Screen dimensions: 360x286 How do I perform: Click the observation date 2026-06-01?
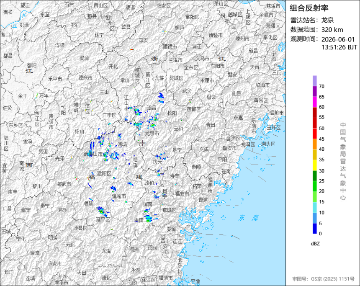click(x=338, y=39)
